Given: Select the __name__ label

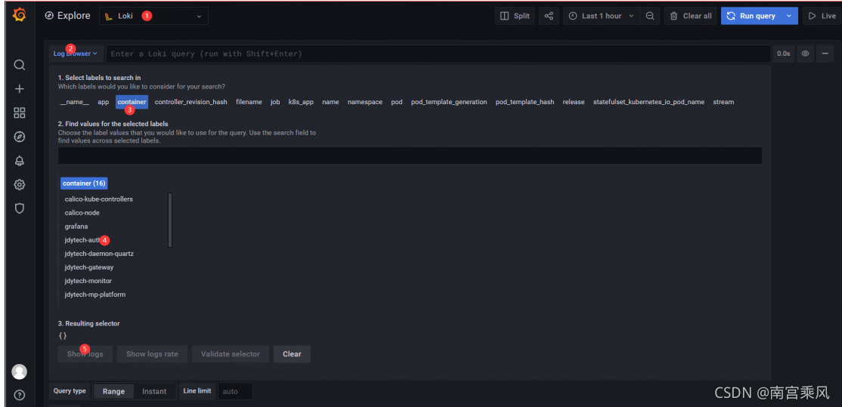Looking at the screenshot, I should click(74, 102).
